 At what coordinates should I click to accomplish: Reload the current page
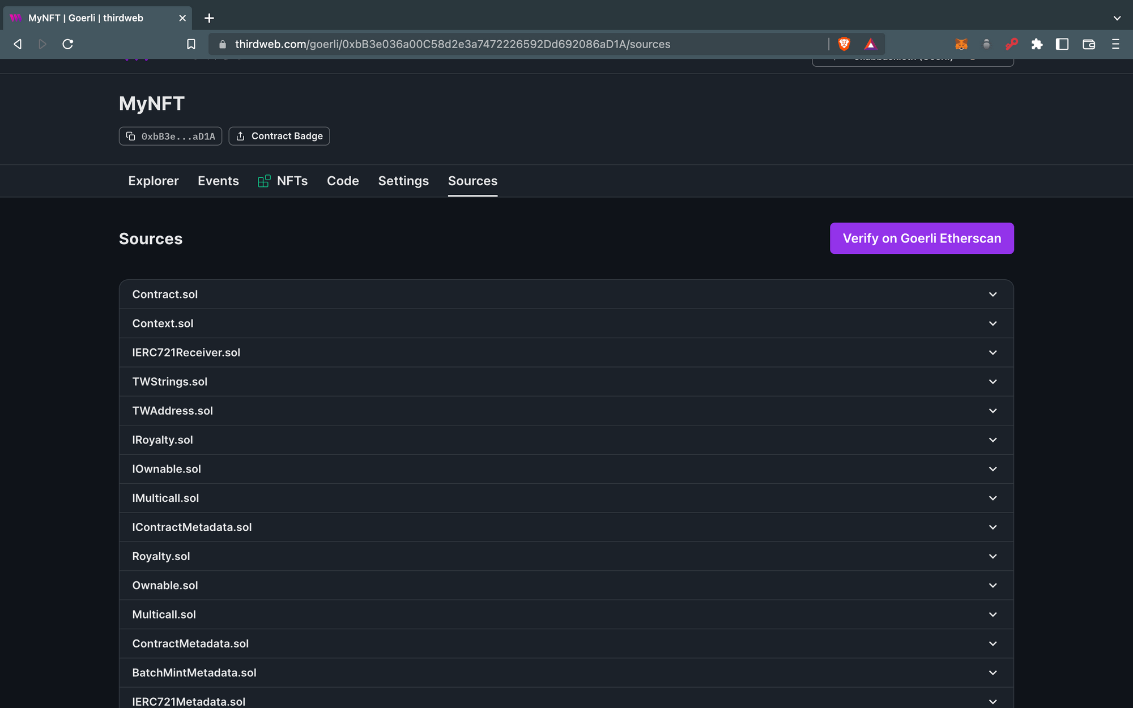(x=68, y=44)
